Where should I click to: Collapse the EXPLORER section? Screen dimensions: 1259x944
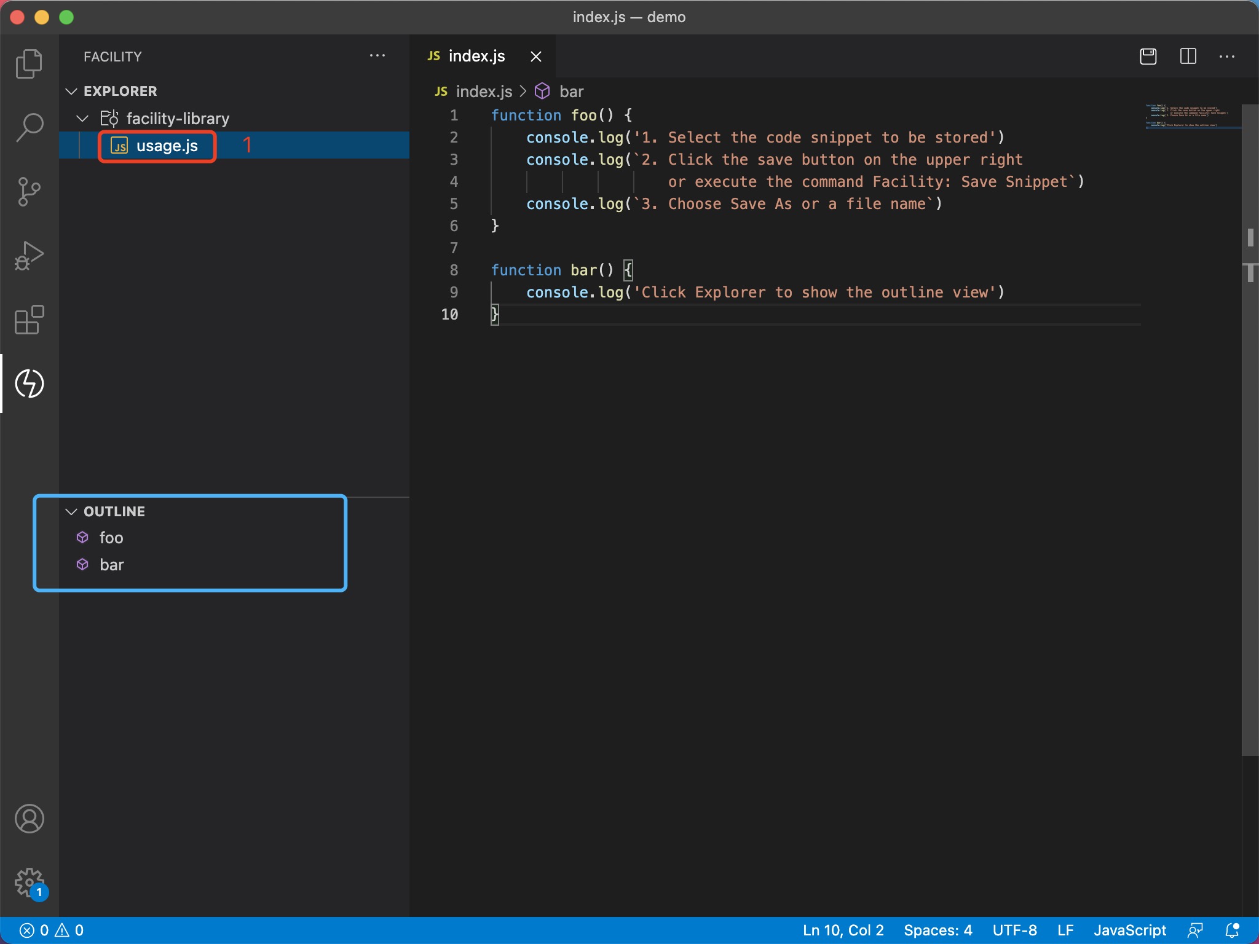(x=71, y=91)
